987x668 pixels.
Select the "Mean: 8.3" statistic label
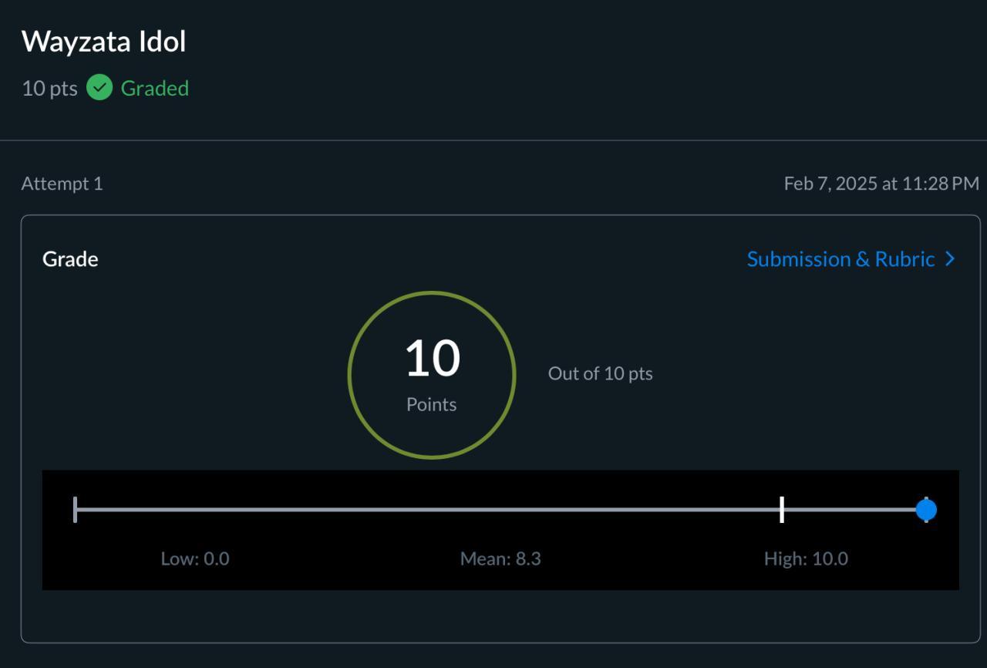(x=500, y=558)
